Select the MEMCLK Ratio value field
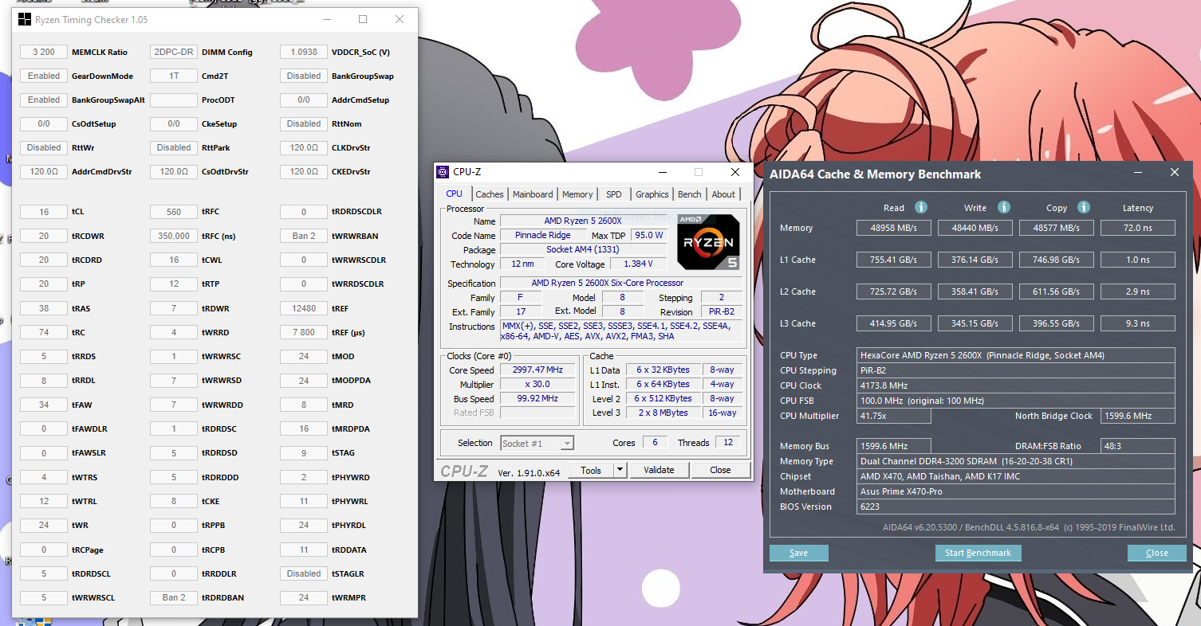 coord(44,52)
